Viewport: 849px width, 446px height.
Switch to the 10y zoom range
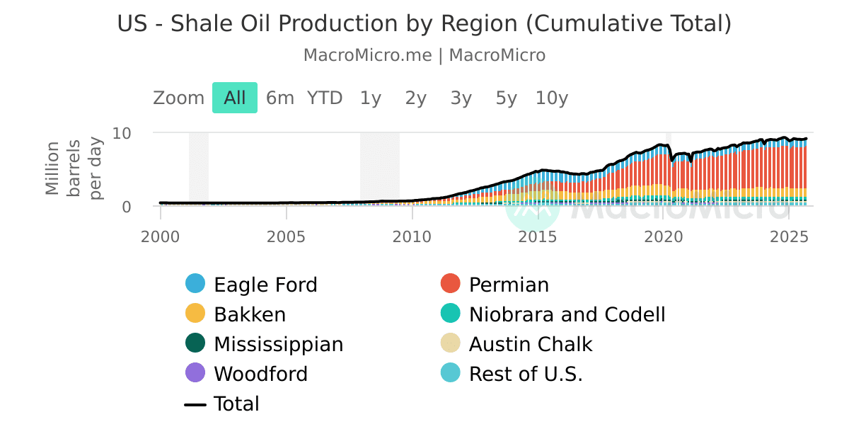click(551, 98)
